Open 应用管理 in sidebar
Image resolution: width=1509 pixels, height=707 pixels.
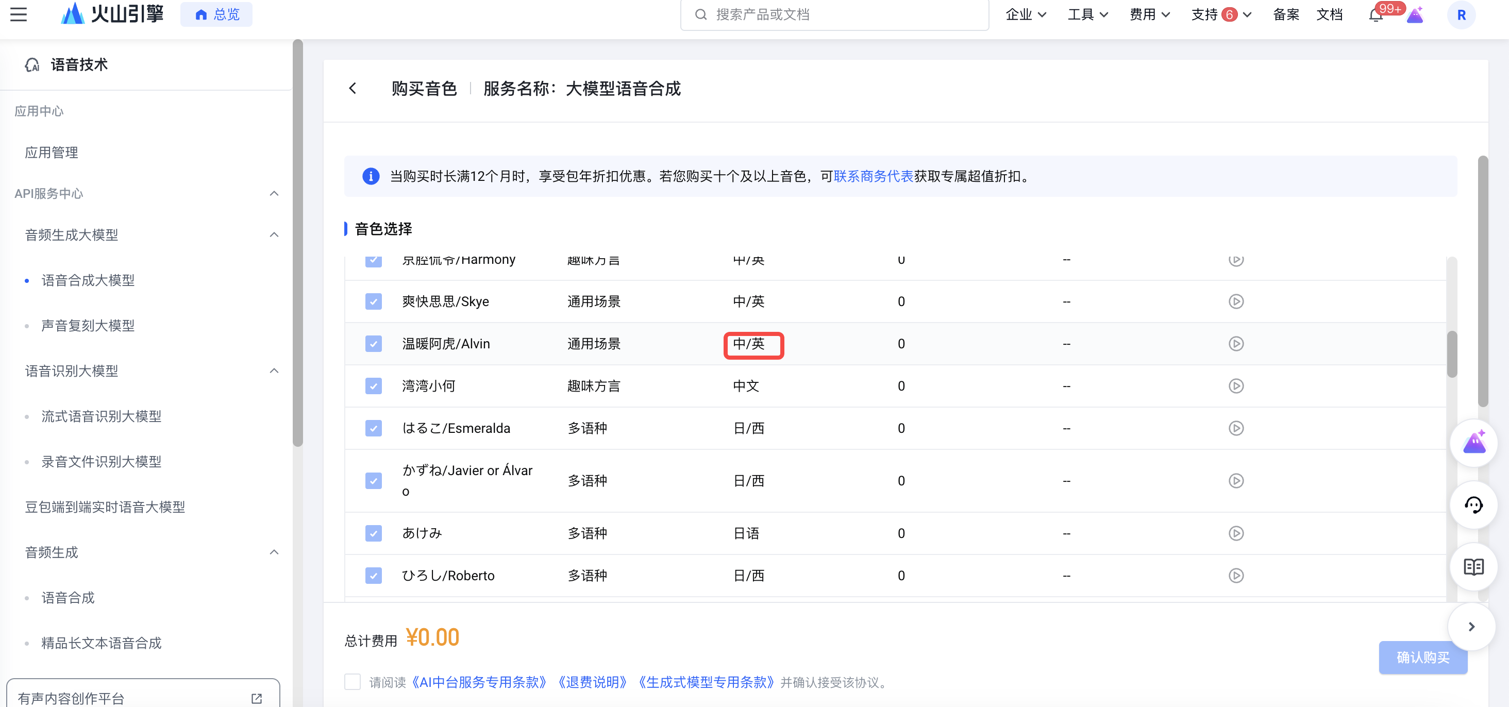click(x=52, y=153)
